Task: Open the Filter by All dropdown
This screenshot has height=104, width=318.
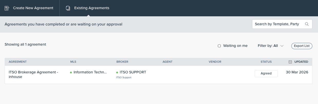Action: 270,46
